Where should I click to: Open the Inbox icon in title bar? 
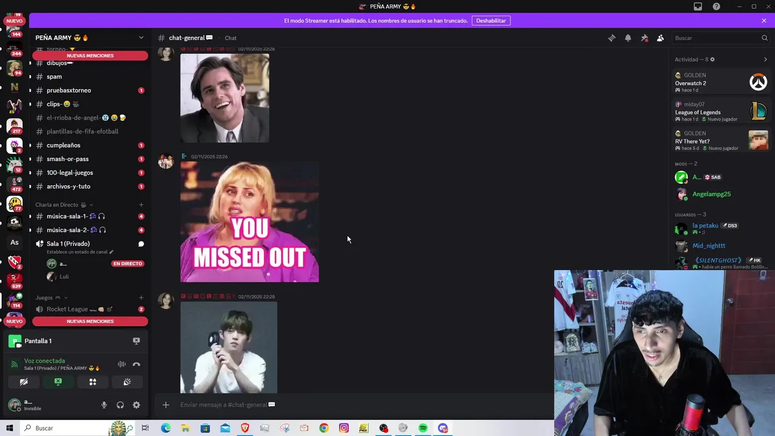click(x=697, y=7)
